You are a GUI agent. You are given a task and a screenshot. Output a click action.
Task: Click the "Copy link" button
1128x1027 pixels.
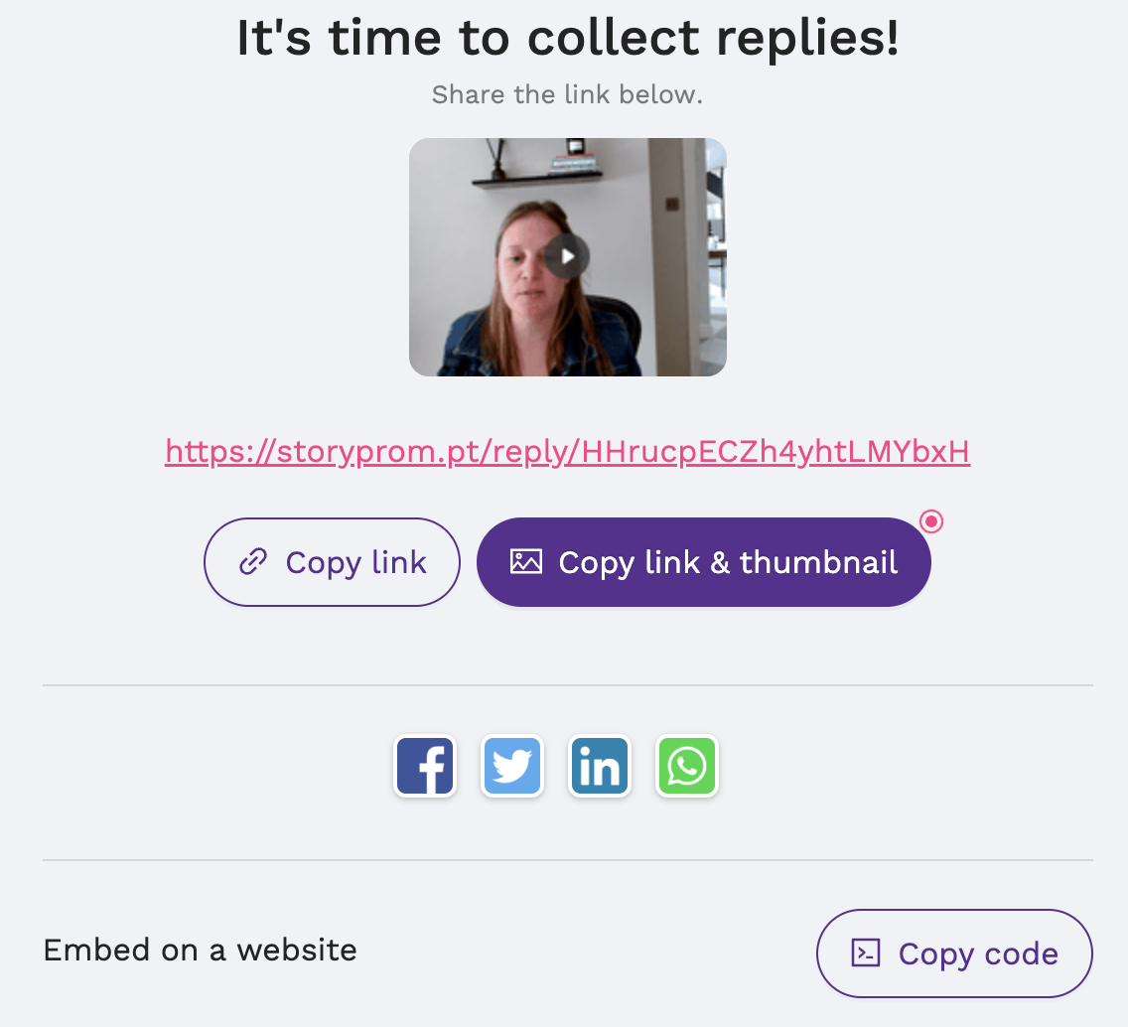coord(332,561)
